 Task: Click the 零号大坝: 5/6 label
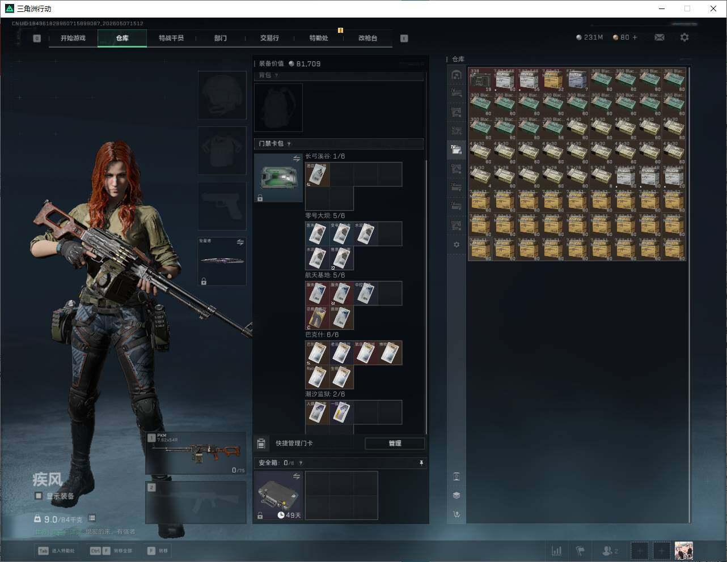[x=325, y=216]
